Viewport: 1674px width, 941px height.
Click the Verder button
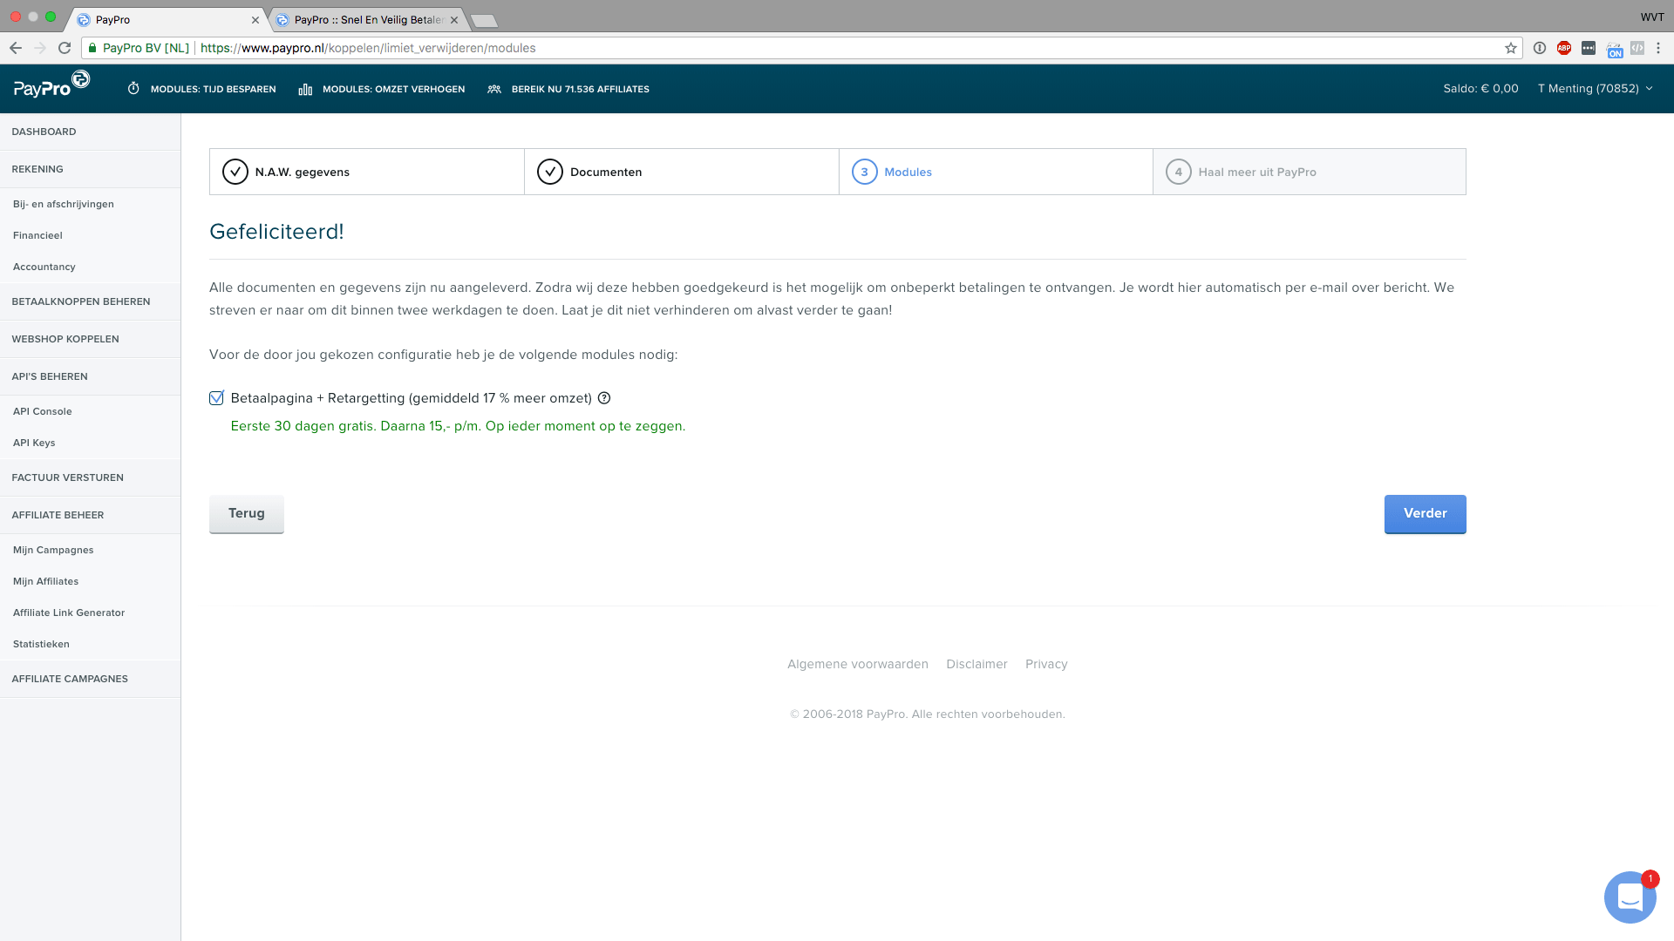click(x=1425, y=514)
